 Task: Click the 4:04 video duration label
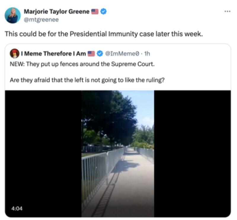click(17, 209)
